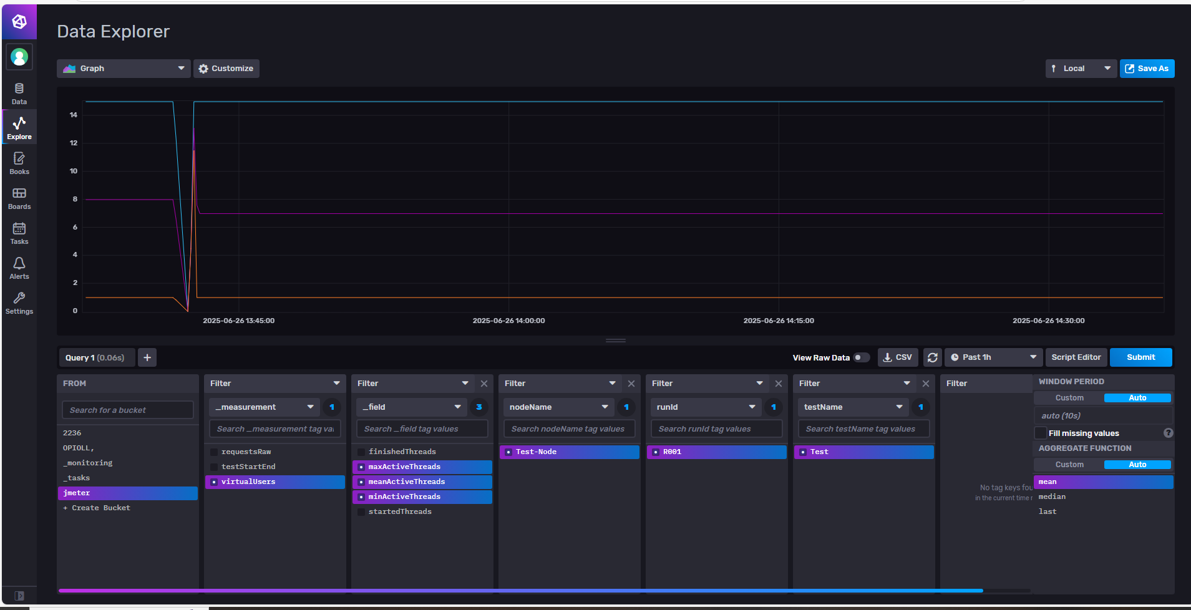This screenshot has width=1191, height=610.
Task: Check the requestsRaw measurement
Action: (214, 452)
